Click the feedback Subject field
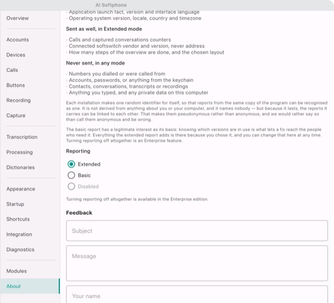 (197, 231)
